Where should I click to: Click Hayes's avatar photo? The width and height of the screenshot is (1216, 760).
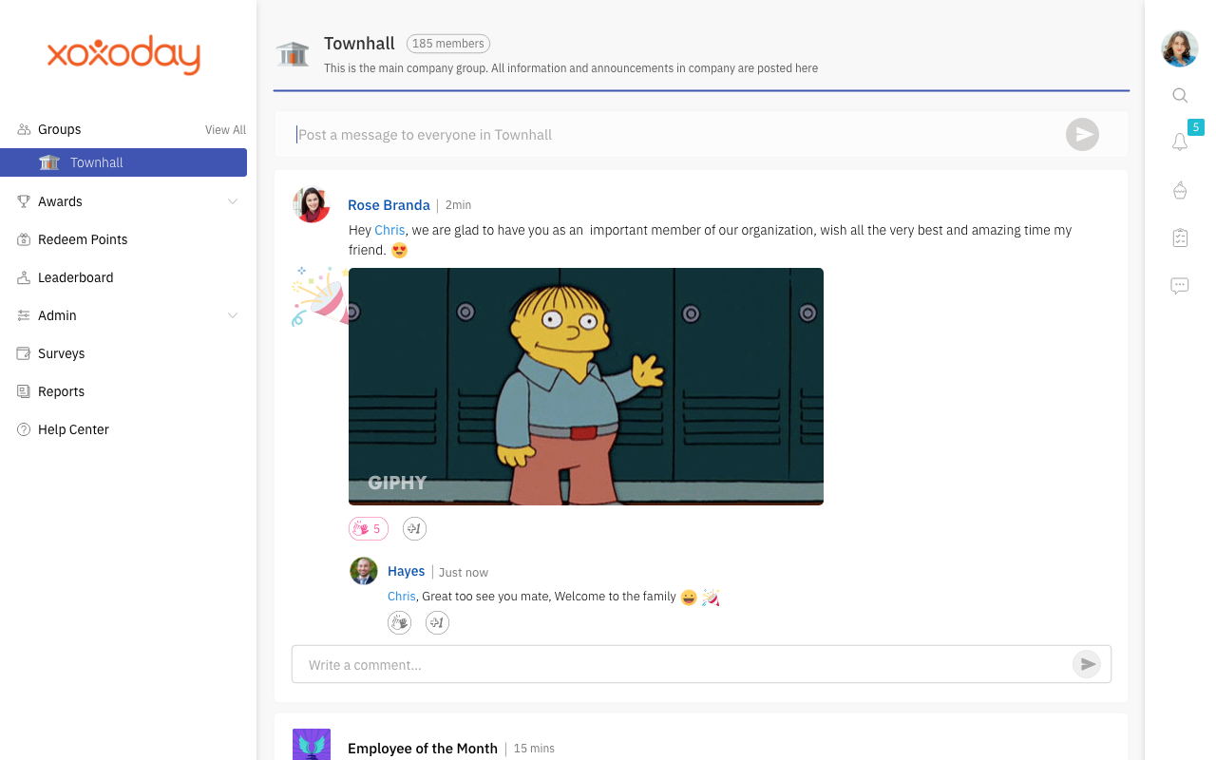[364, 571]
